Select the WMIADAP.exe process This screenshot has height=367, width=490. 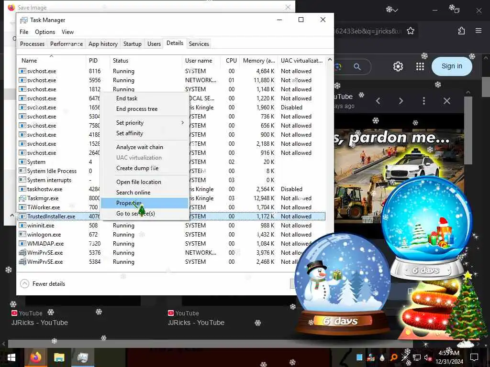(45, 243)
